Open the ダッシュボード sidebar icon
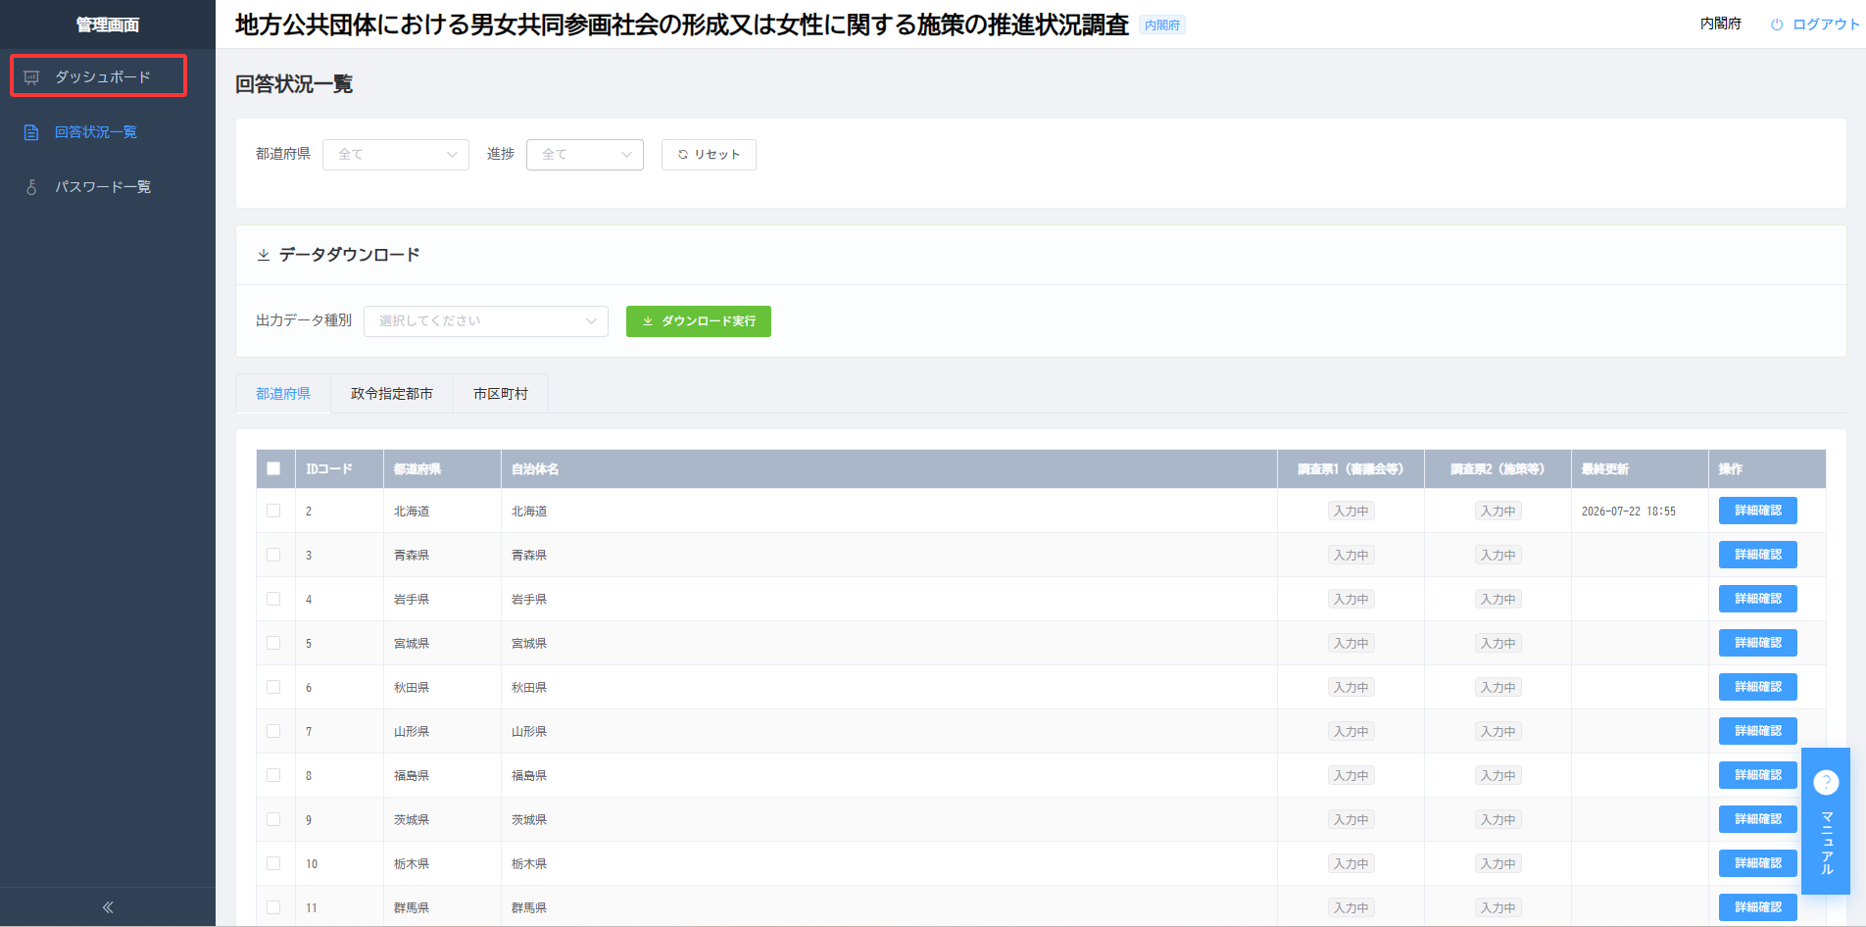 tap(31, 77)
